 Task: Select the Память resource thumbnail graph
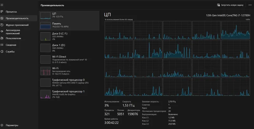[45, 26]
